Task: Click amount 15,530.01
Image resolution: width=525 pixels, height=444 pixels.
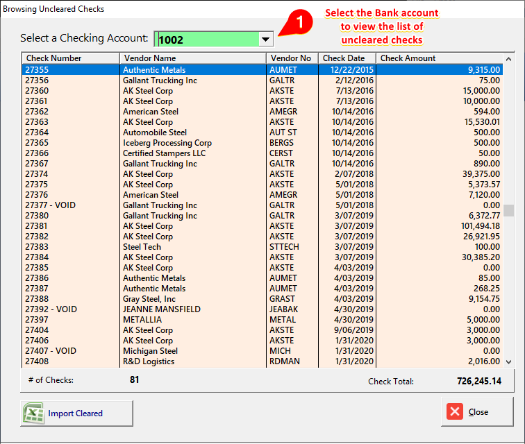Action: pyautogui.click(x=482, y=122)
